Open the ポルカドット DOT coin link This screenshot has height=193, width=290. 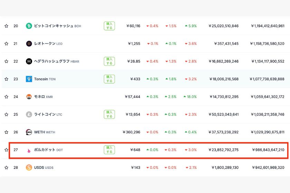48,150
